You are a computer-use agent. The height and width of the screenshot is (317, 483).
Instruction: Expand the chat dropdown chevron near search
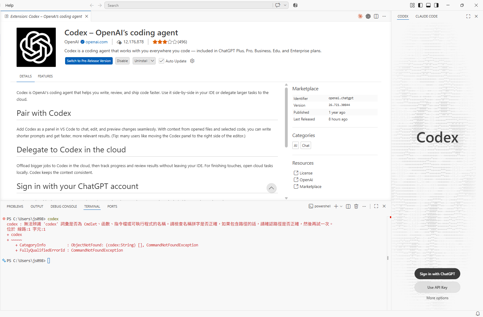coord(285,5)
